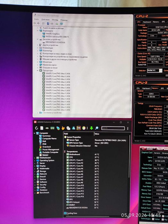
Task: Open the AIDA64 three-dot options menu
Action: [128, 129]
